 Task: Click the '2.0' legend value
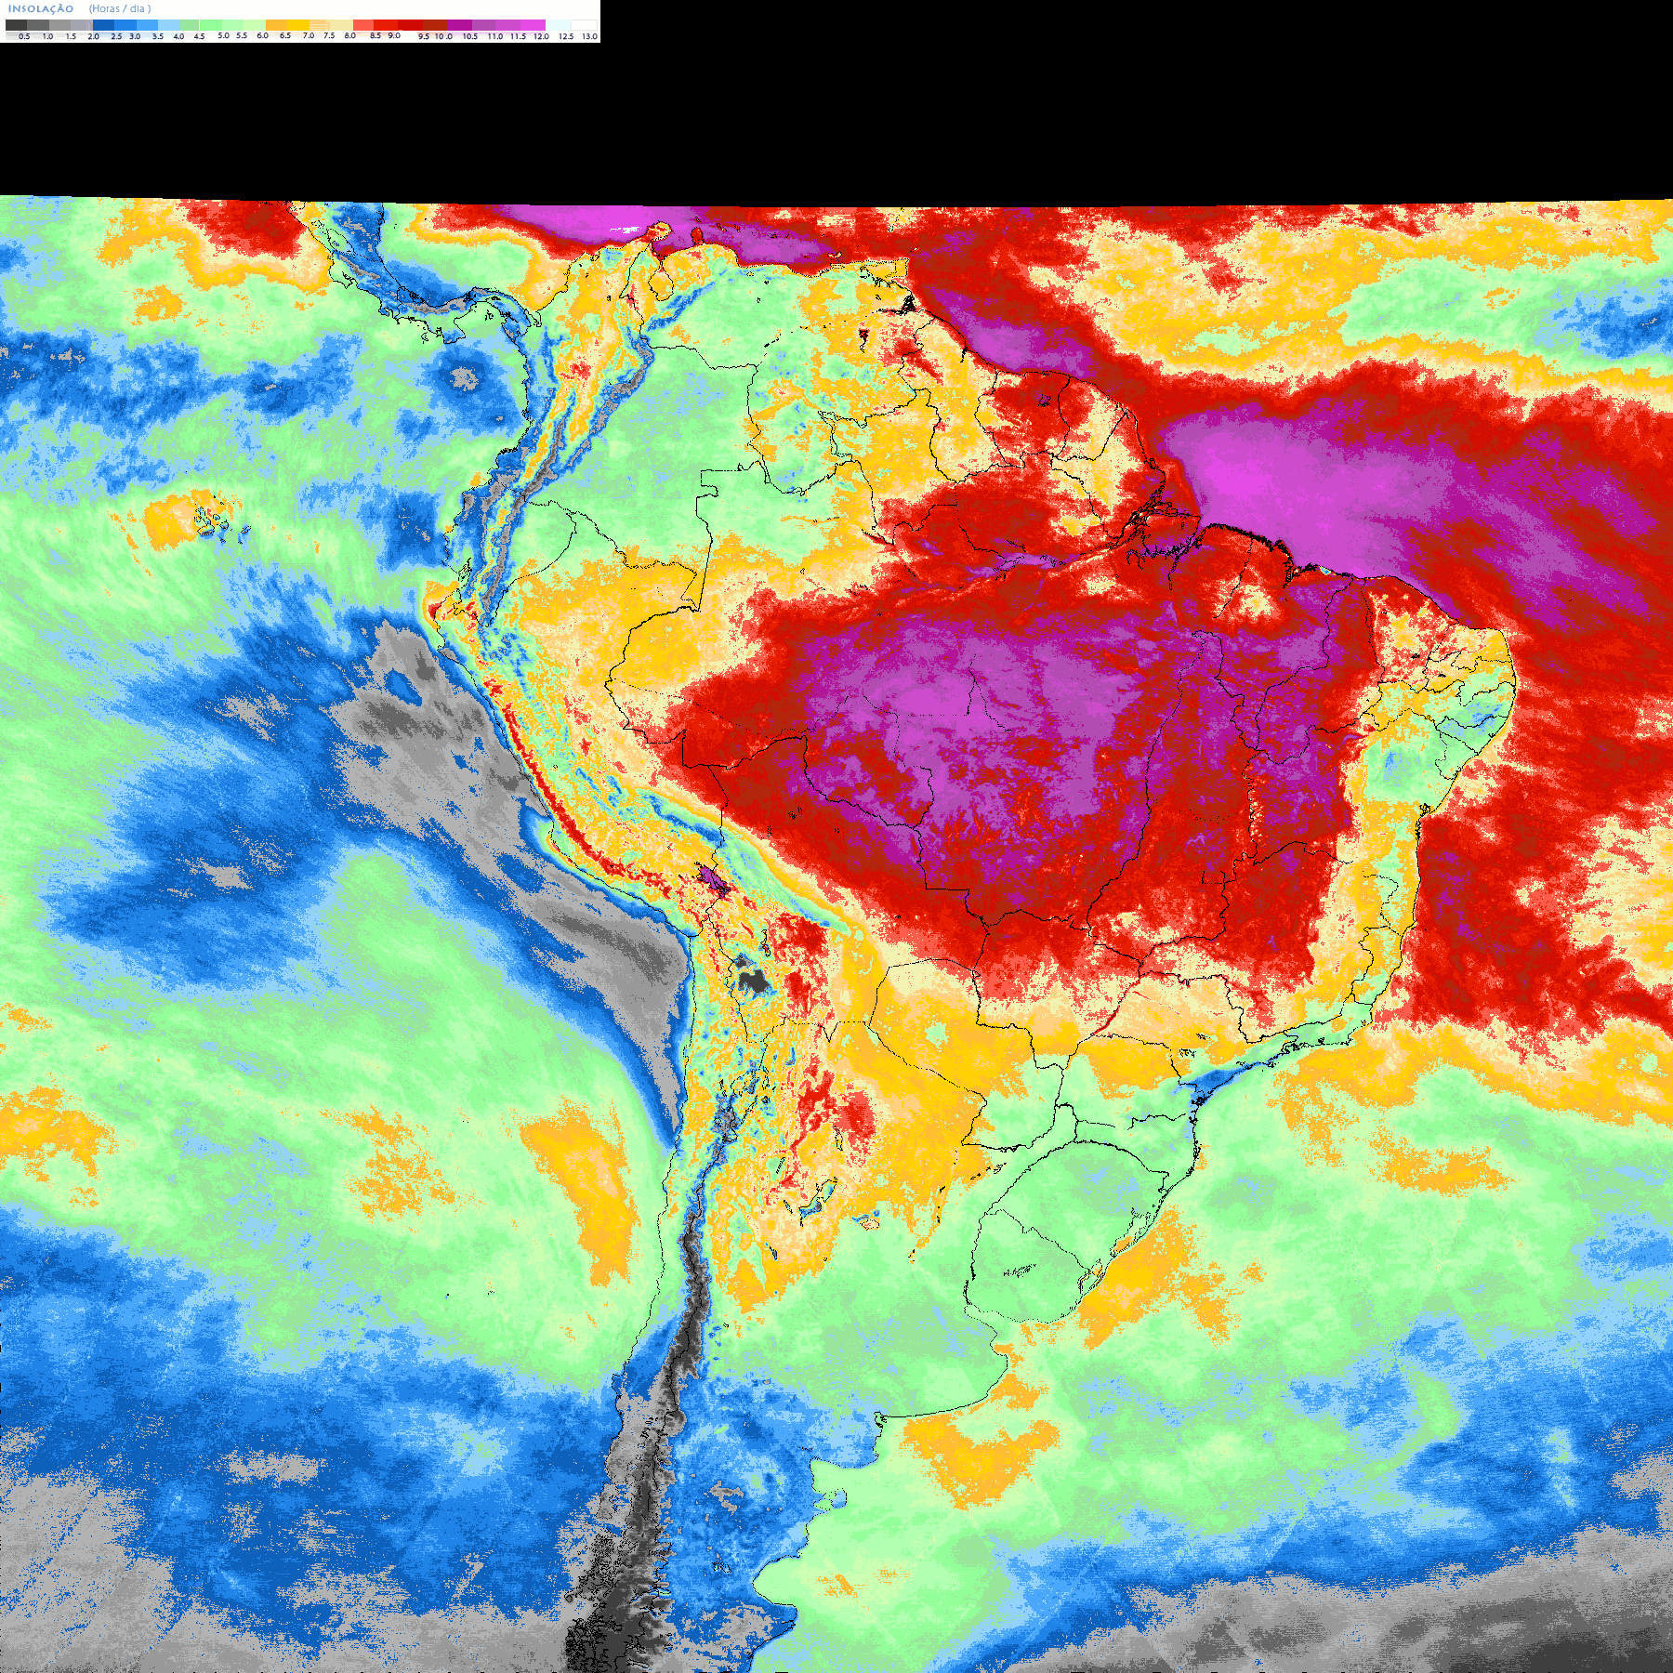coord(94,36)
